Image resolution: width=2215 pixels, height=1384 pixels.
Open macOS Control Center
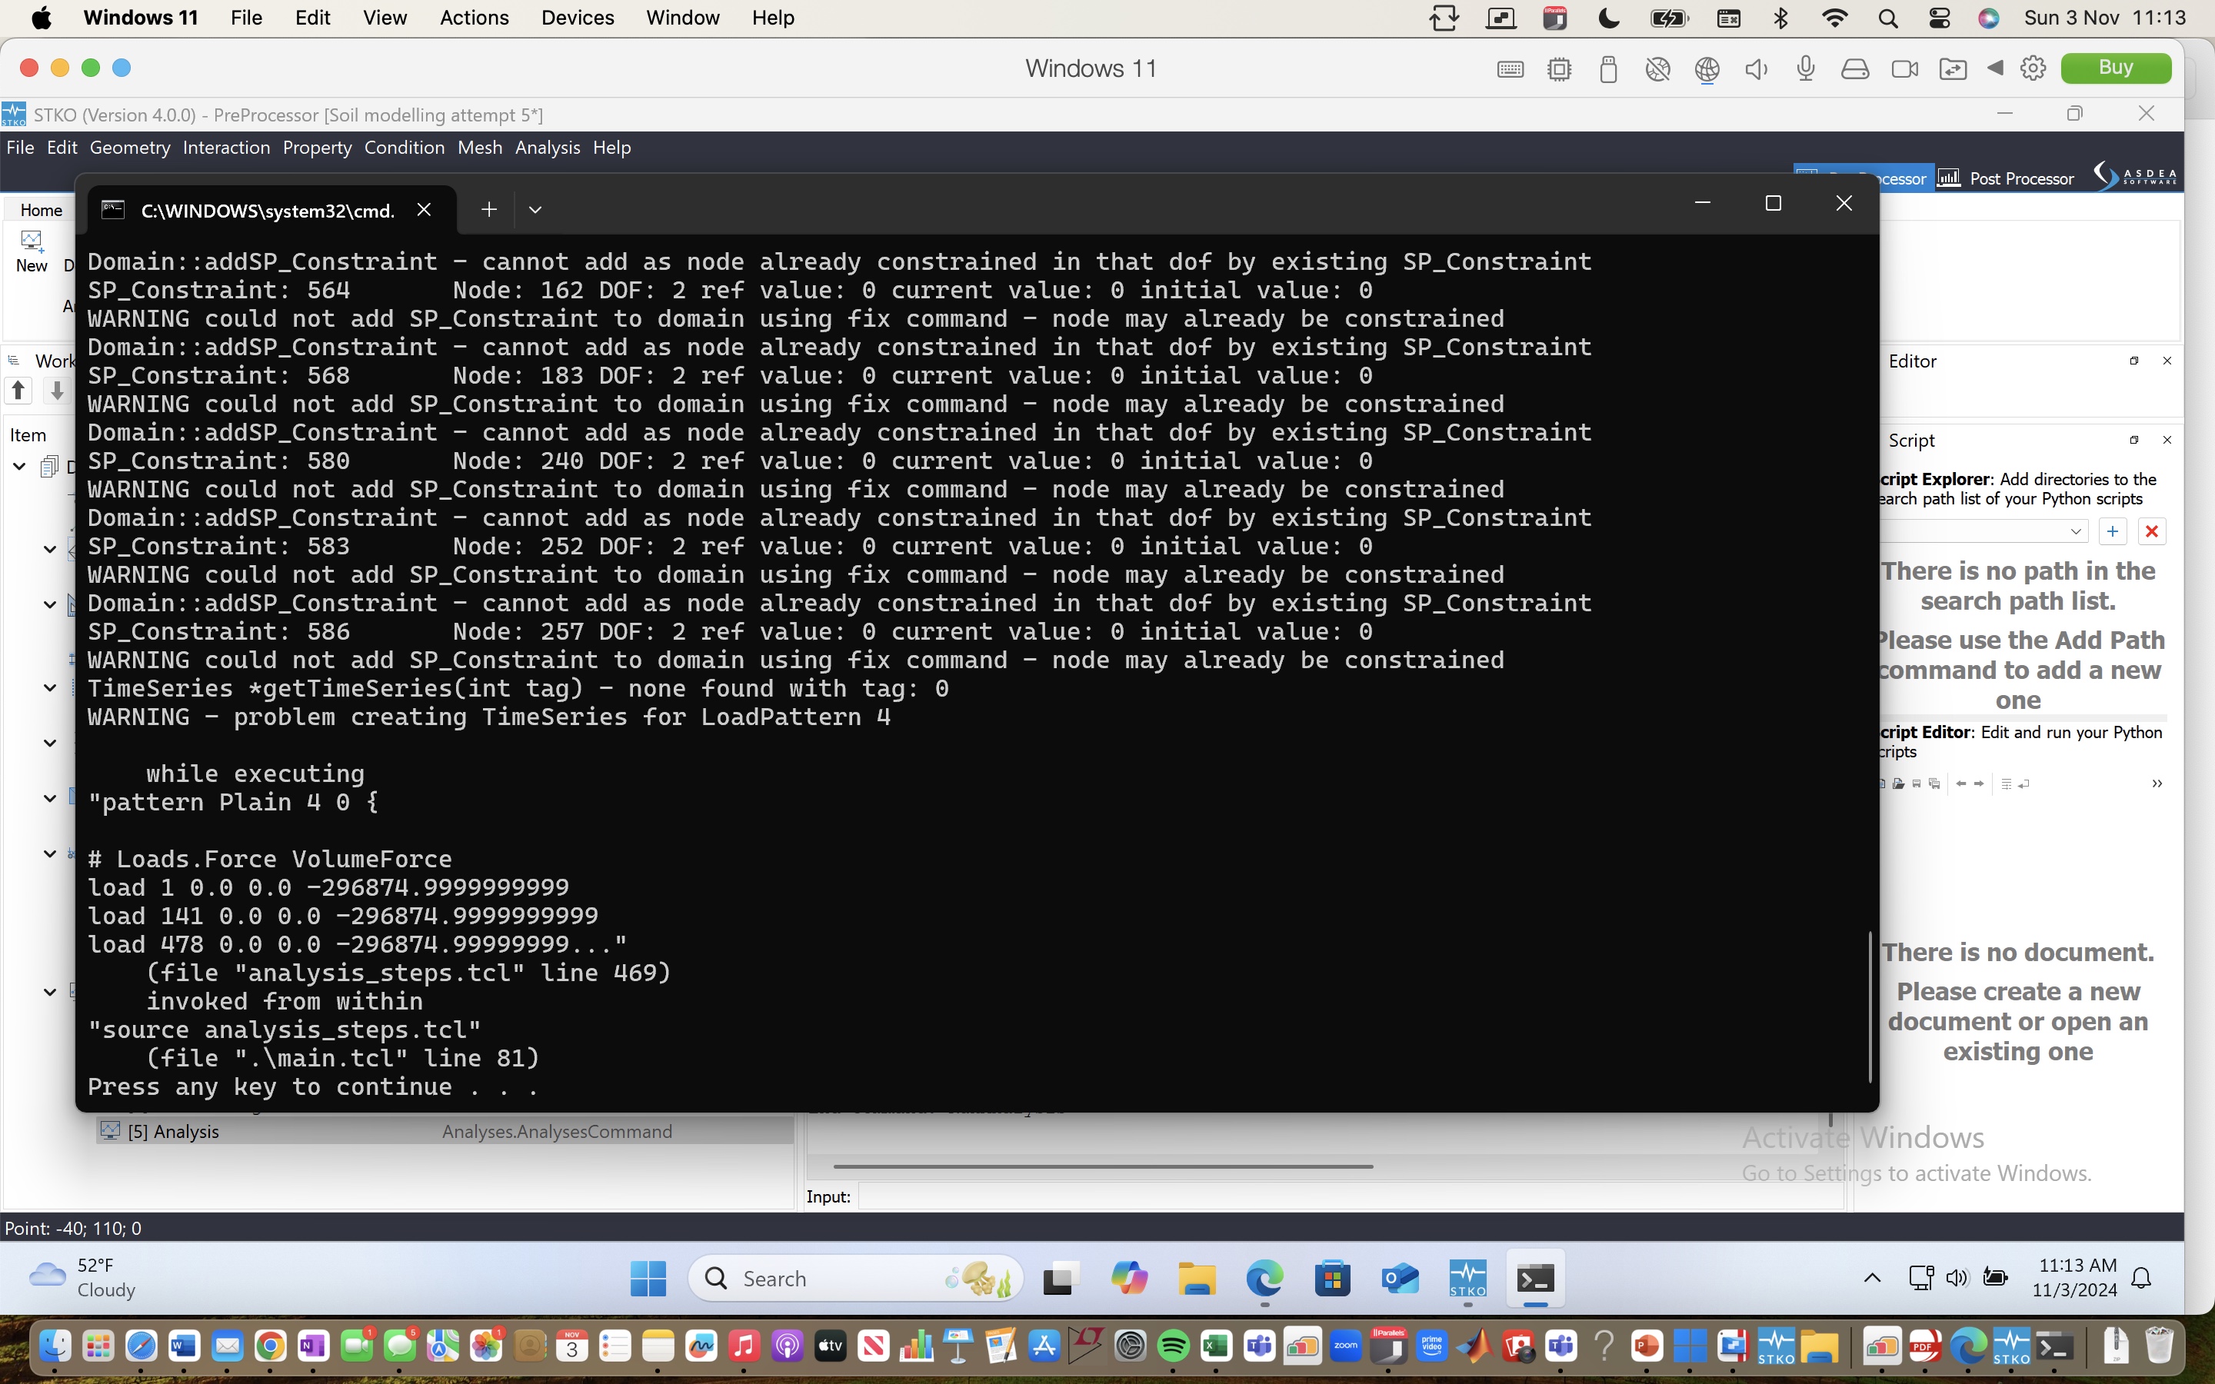[x=1939, y=18]
